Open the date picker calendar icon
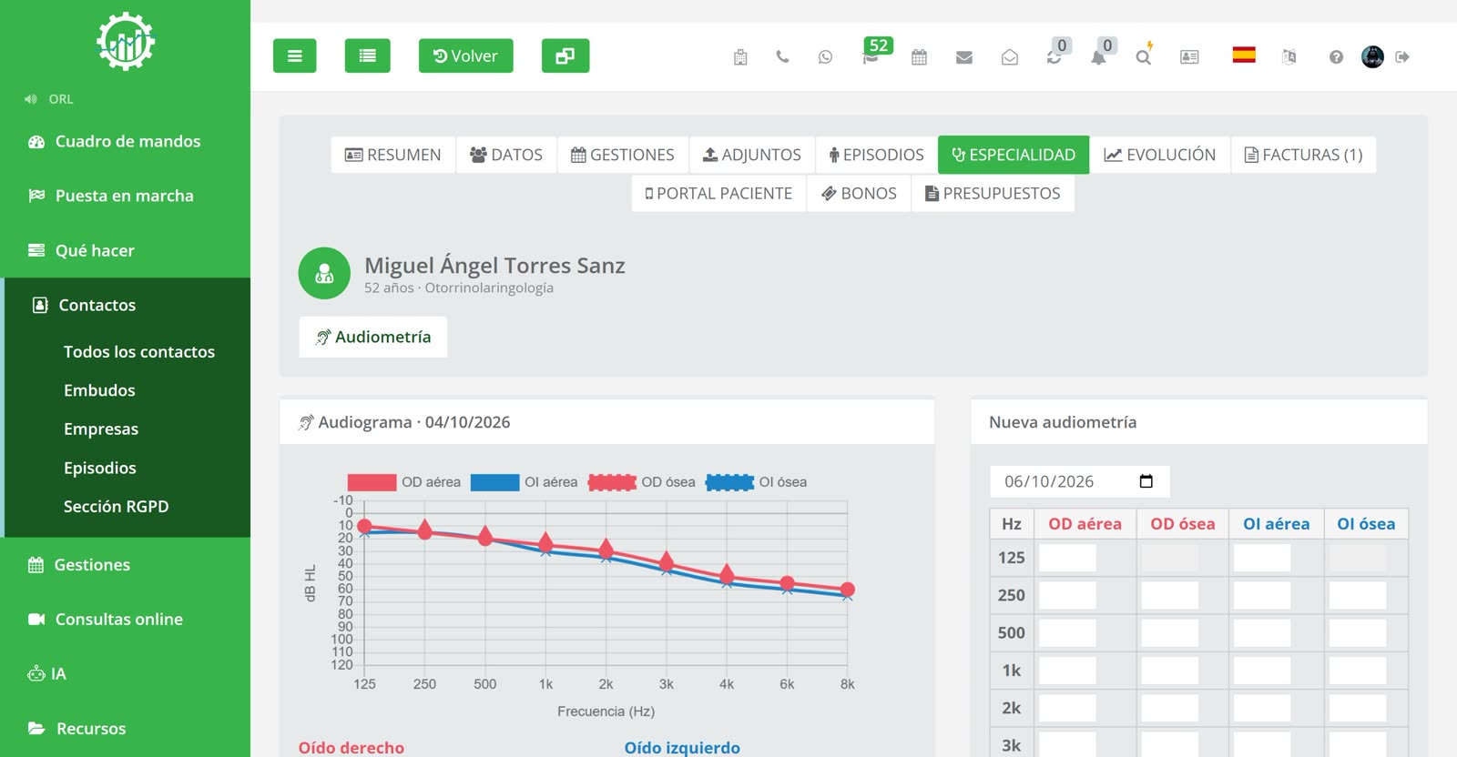This screenshot has height=757, width=1457. [1146, 481]
